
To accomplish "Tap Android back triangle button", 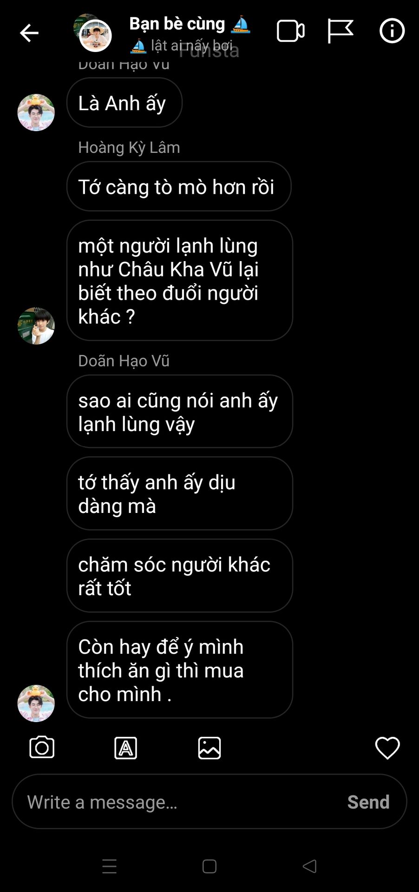I will click(310, 866).
